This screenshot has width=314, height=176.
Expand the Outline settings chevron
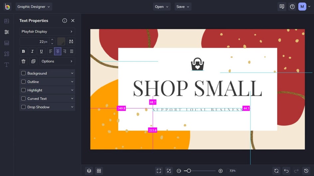[x=72, y=82]
